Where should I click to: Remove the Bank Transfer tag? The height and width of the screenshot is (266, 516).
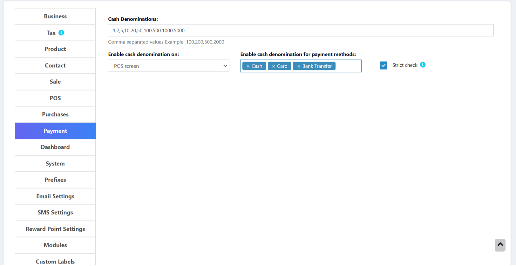coord(299,66)
